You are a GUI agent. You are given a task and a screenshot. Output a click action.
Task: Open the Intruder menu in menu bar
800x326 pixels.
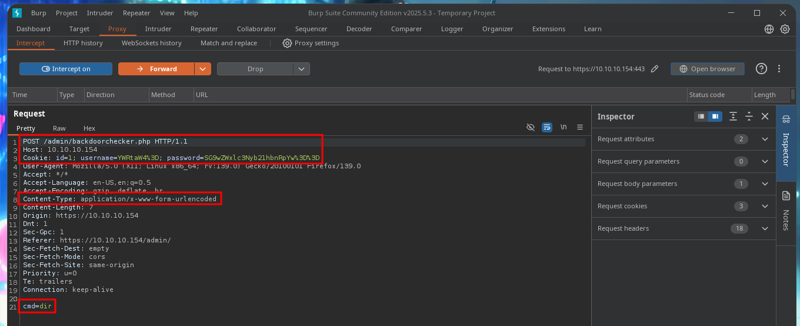pos(100,13)
